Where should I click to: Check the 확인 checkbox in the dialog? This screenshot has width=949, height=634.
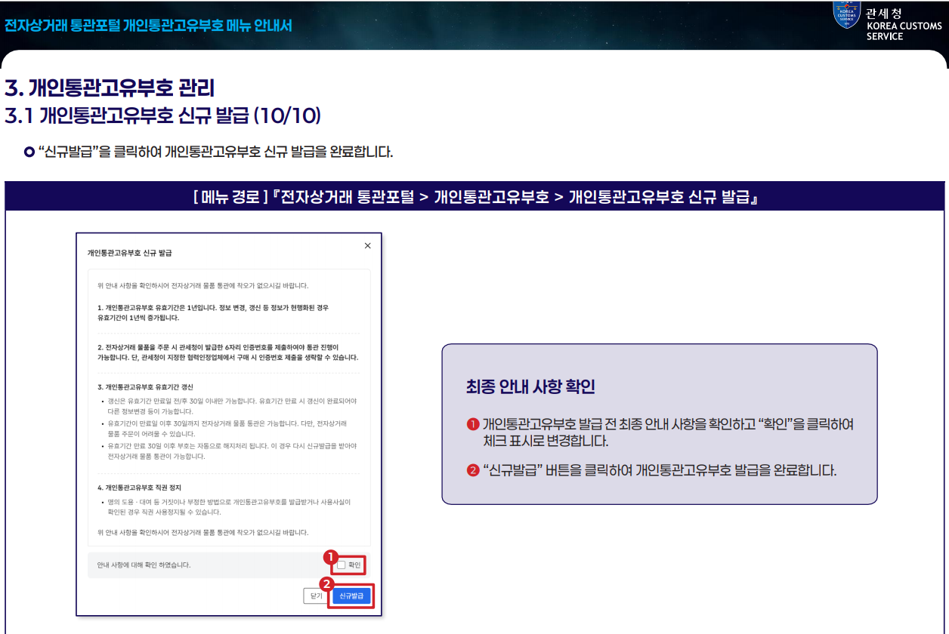tap(342, 565)
